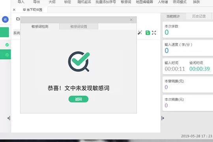The width and height of the screenshot is (213, 142).
Task: Close the 当下软件园 document tab
Action: [14, 9]
